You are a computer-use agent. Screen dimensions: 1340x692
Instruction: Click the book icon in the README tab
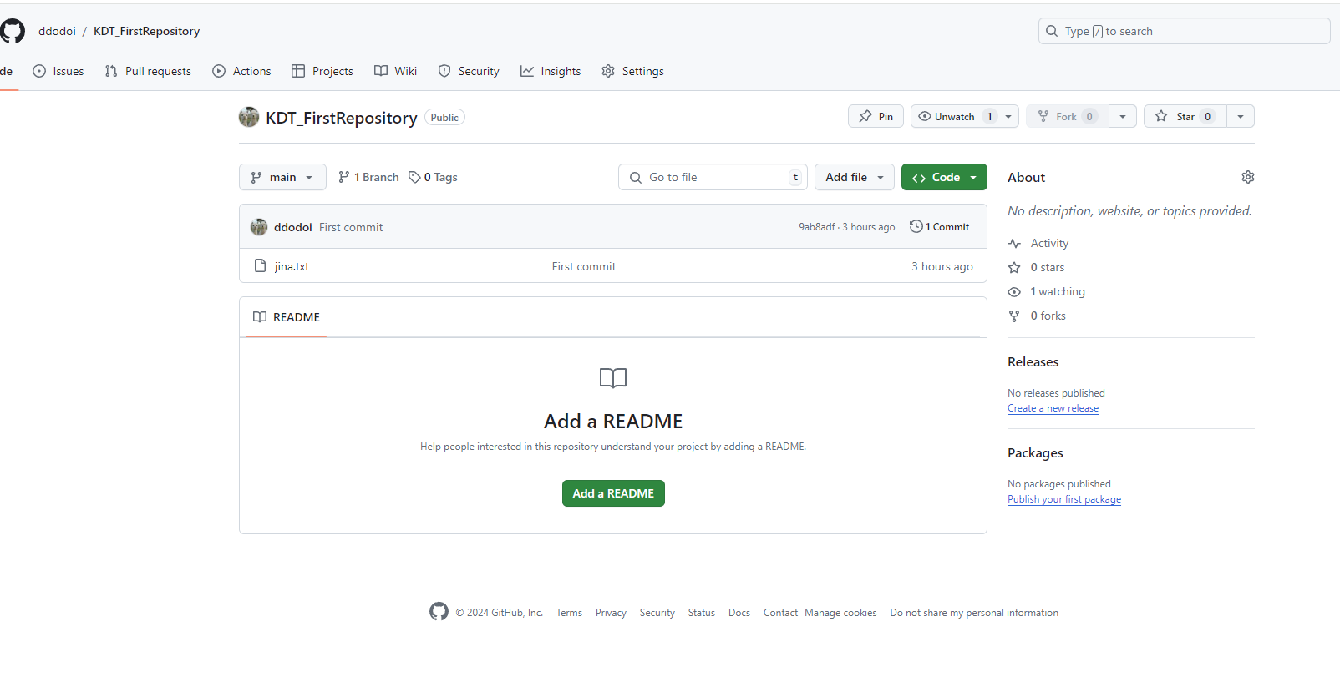coord(260,317)
